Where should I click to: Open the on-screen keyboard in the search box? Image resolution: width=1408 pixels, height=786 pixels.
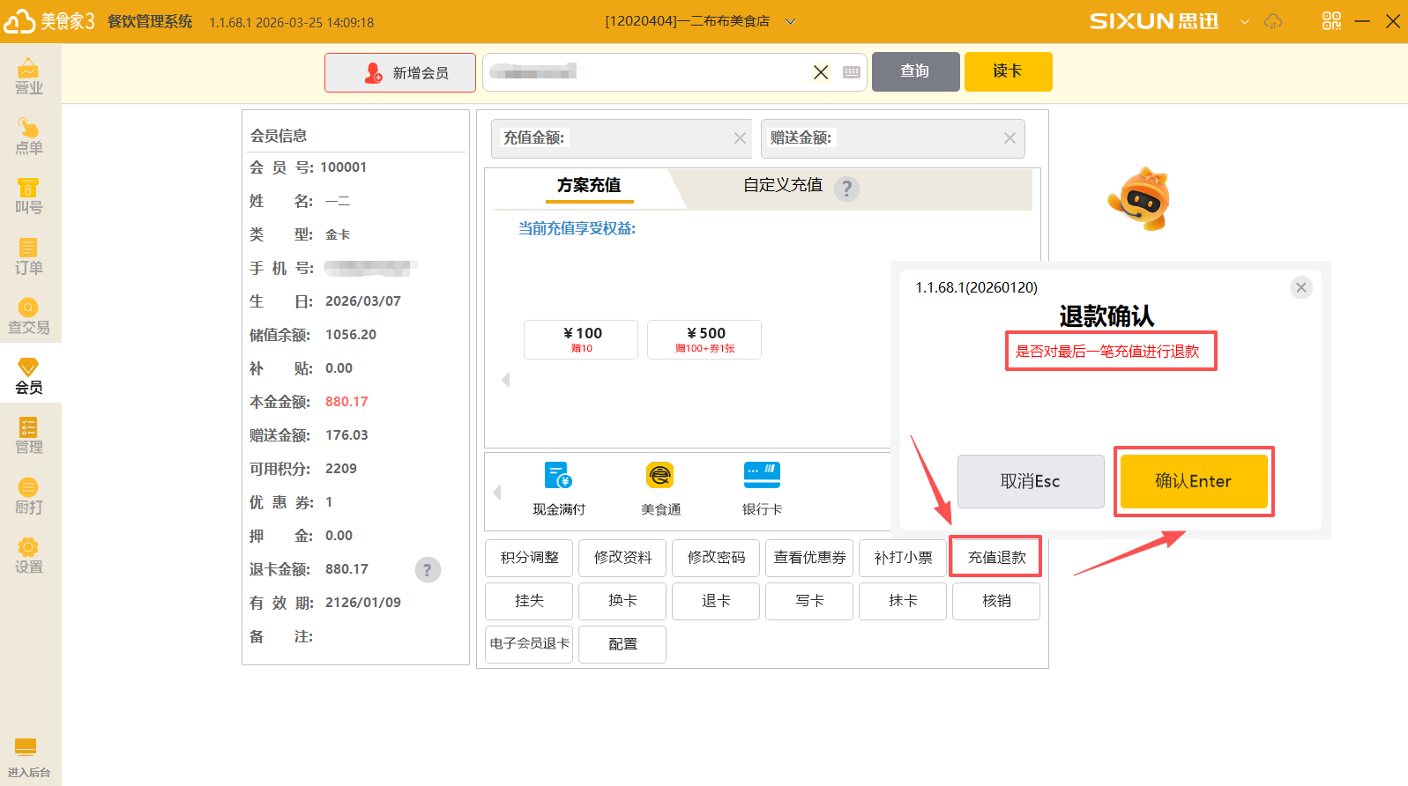[852, 72]
